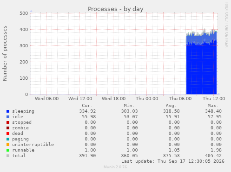The image size is (231, 172).
Task: Select the 'stopped' legend label
Action: click(x=22, y=122)
